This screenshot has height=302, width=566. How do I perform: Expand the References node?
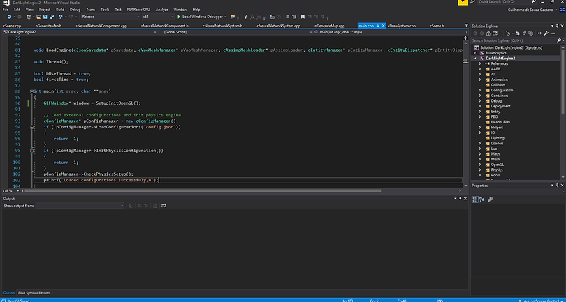point(481,63)
